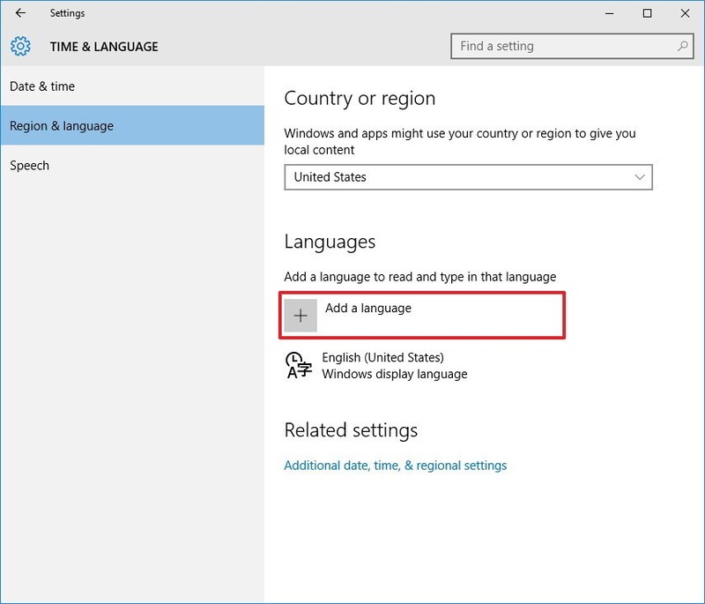
Task: Click the TIME & LANGUAGE title
Action: 104,47
